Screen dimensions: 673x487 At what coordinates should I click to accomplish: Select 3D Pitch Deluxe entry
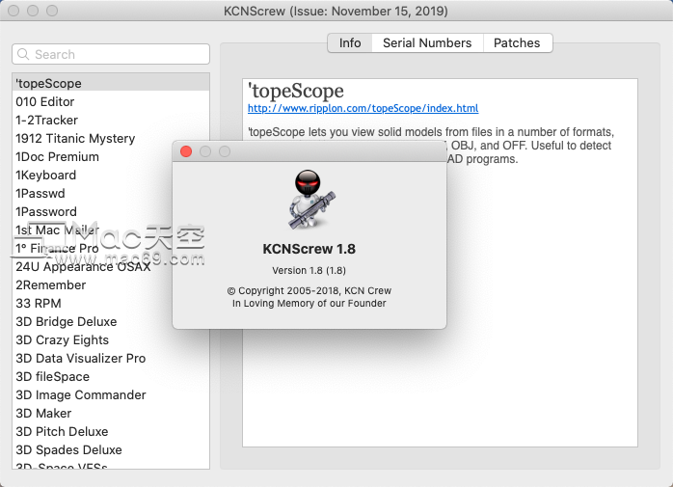click(111, 432)
